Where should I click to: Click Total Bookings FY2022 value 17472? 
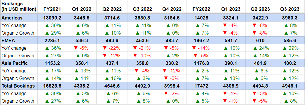tap(201, 86)
